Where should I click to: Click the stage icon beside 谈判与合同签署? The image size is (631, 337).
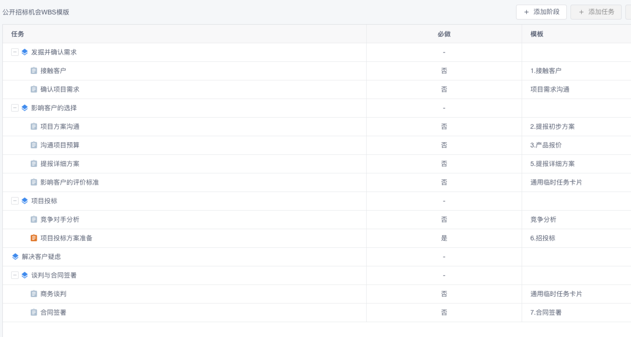25,275
